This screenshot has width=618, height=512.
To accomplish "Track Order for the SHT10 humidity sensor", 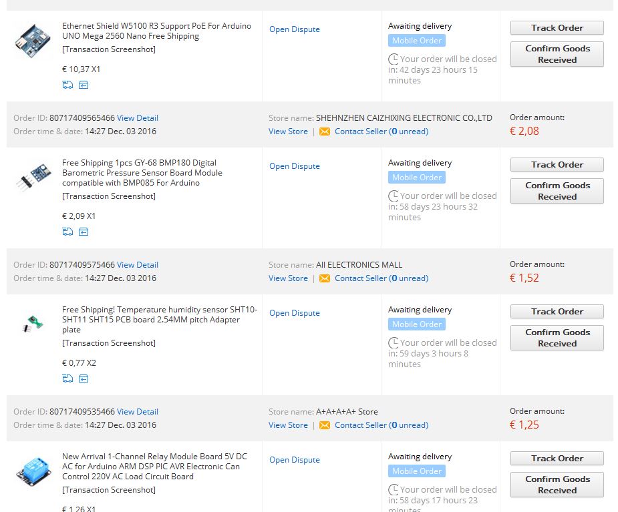I will click(x=557, y=312).
